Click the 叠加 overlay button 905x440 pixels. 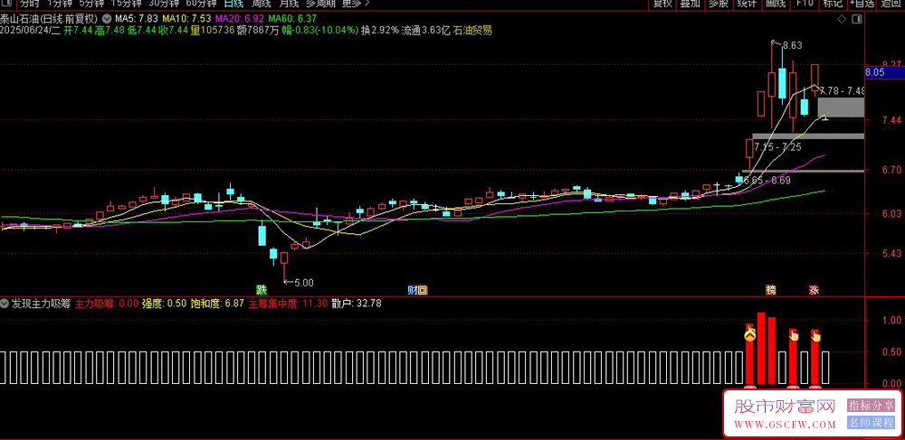coord(691,3)
